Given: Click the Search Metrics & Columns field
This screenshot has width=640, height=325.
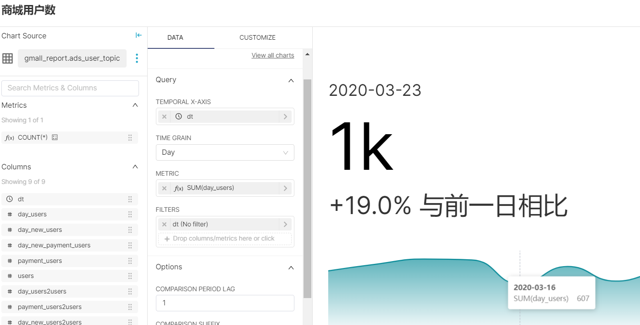Looking at the screenshot, I should (x=70, y=88).
